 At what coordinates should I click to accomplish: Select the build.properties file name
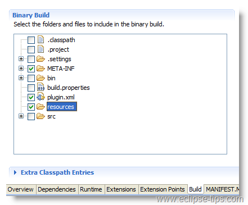click(69, 88)
